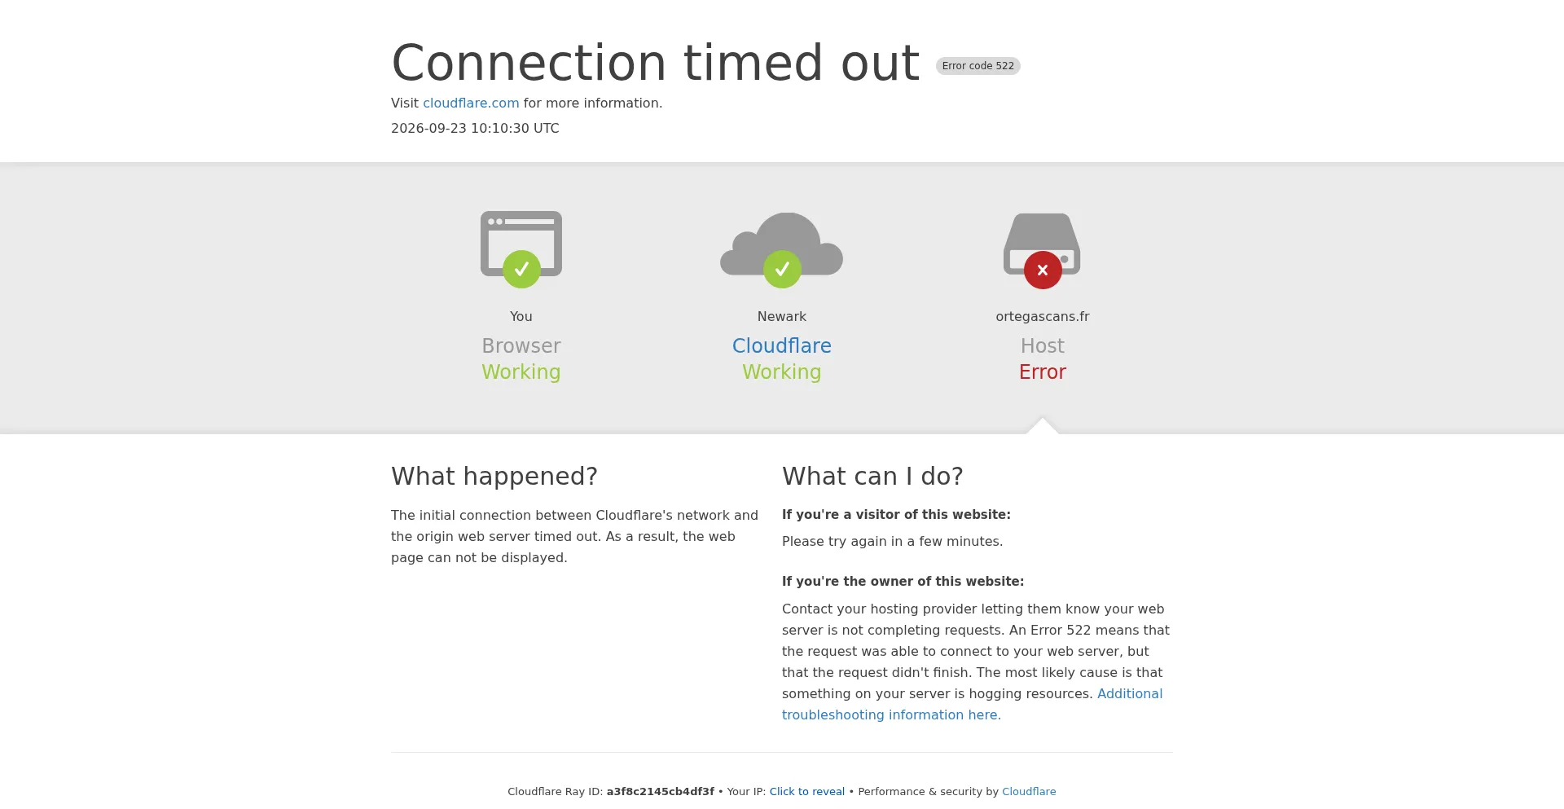This screenshot has width=1564, height=809.
Task: Click the Connection timed out heading
Action: coord(656,63)
